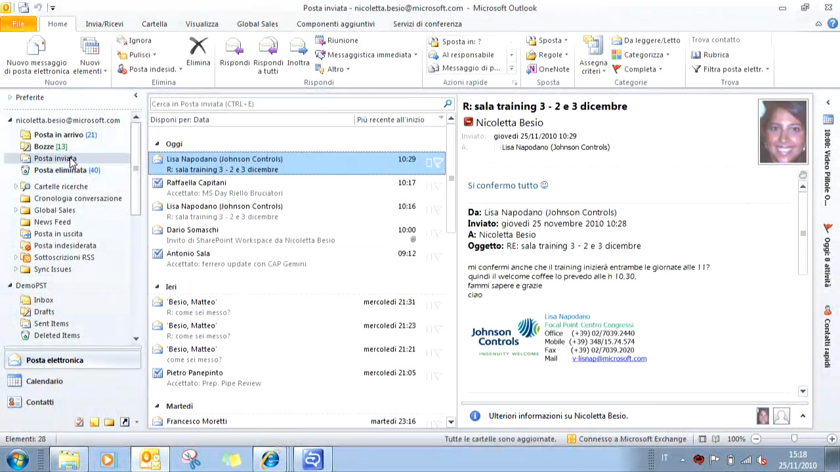Open Internet Explorer in taskbar
840x472 pixels.
(270, 459)
